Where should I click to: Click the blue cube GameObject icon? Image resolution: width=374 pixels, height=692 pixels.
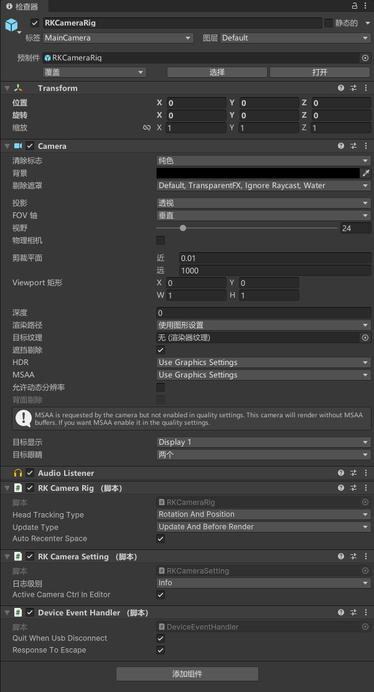(x=11, y=25)
